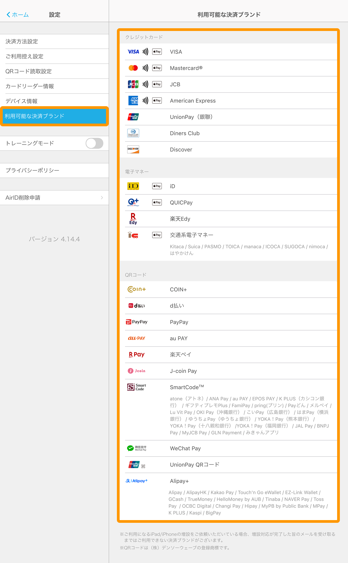348x563 pixels.
Task: Click the バージョン 4.14.4 label
Action: (x=54, y=239)
